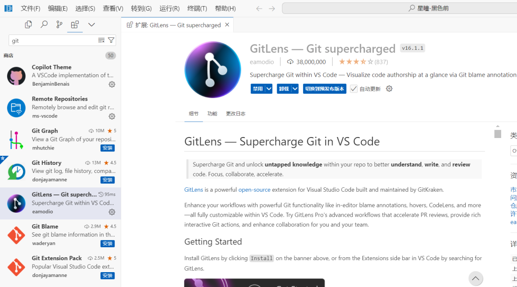The image size is (517, 287).
Task: Open manage gear for Copilot Theme
Action: pyautogui.click(x=112, y=84)
